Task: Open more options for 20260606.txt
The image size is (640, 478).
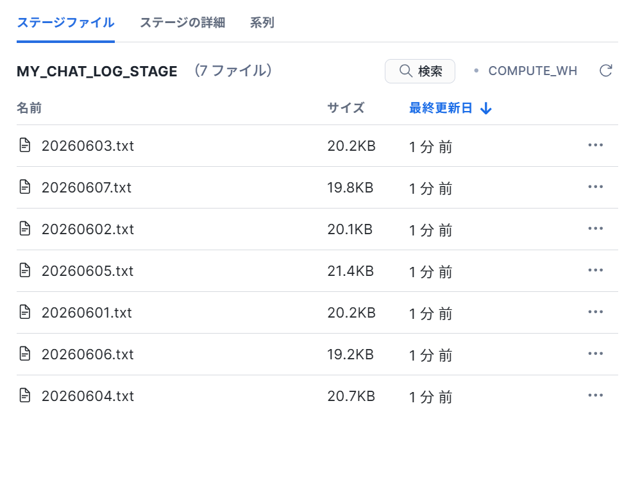Action: coord(596,354)
